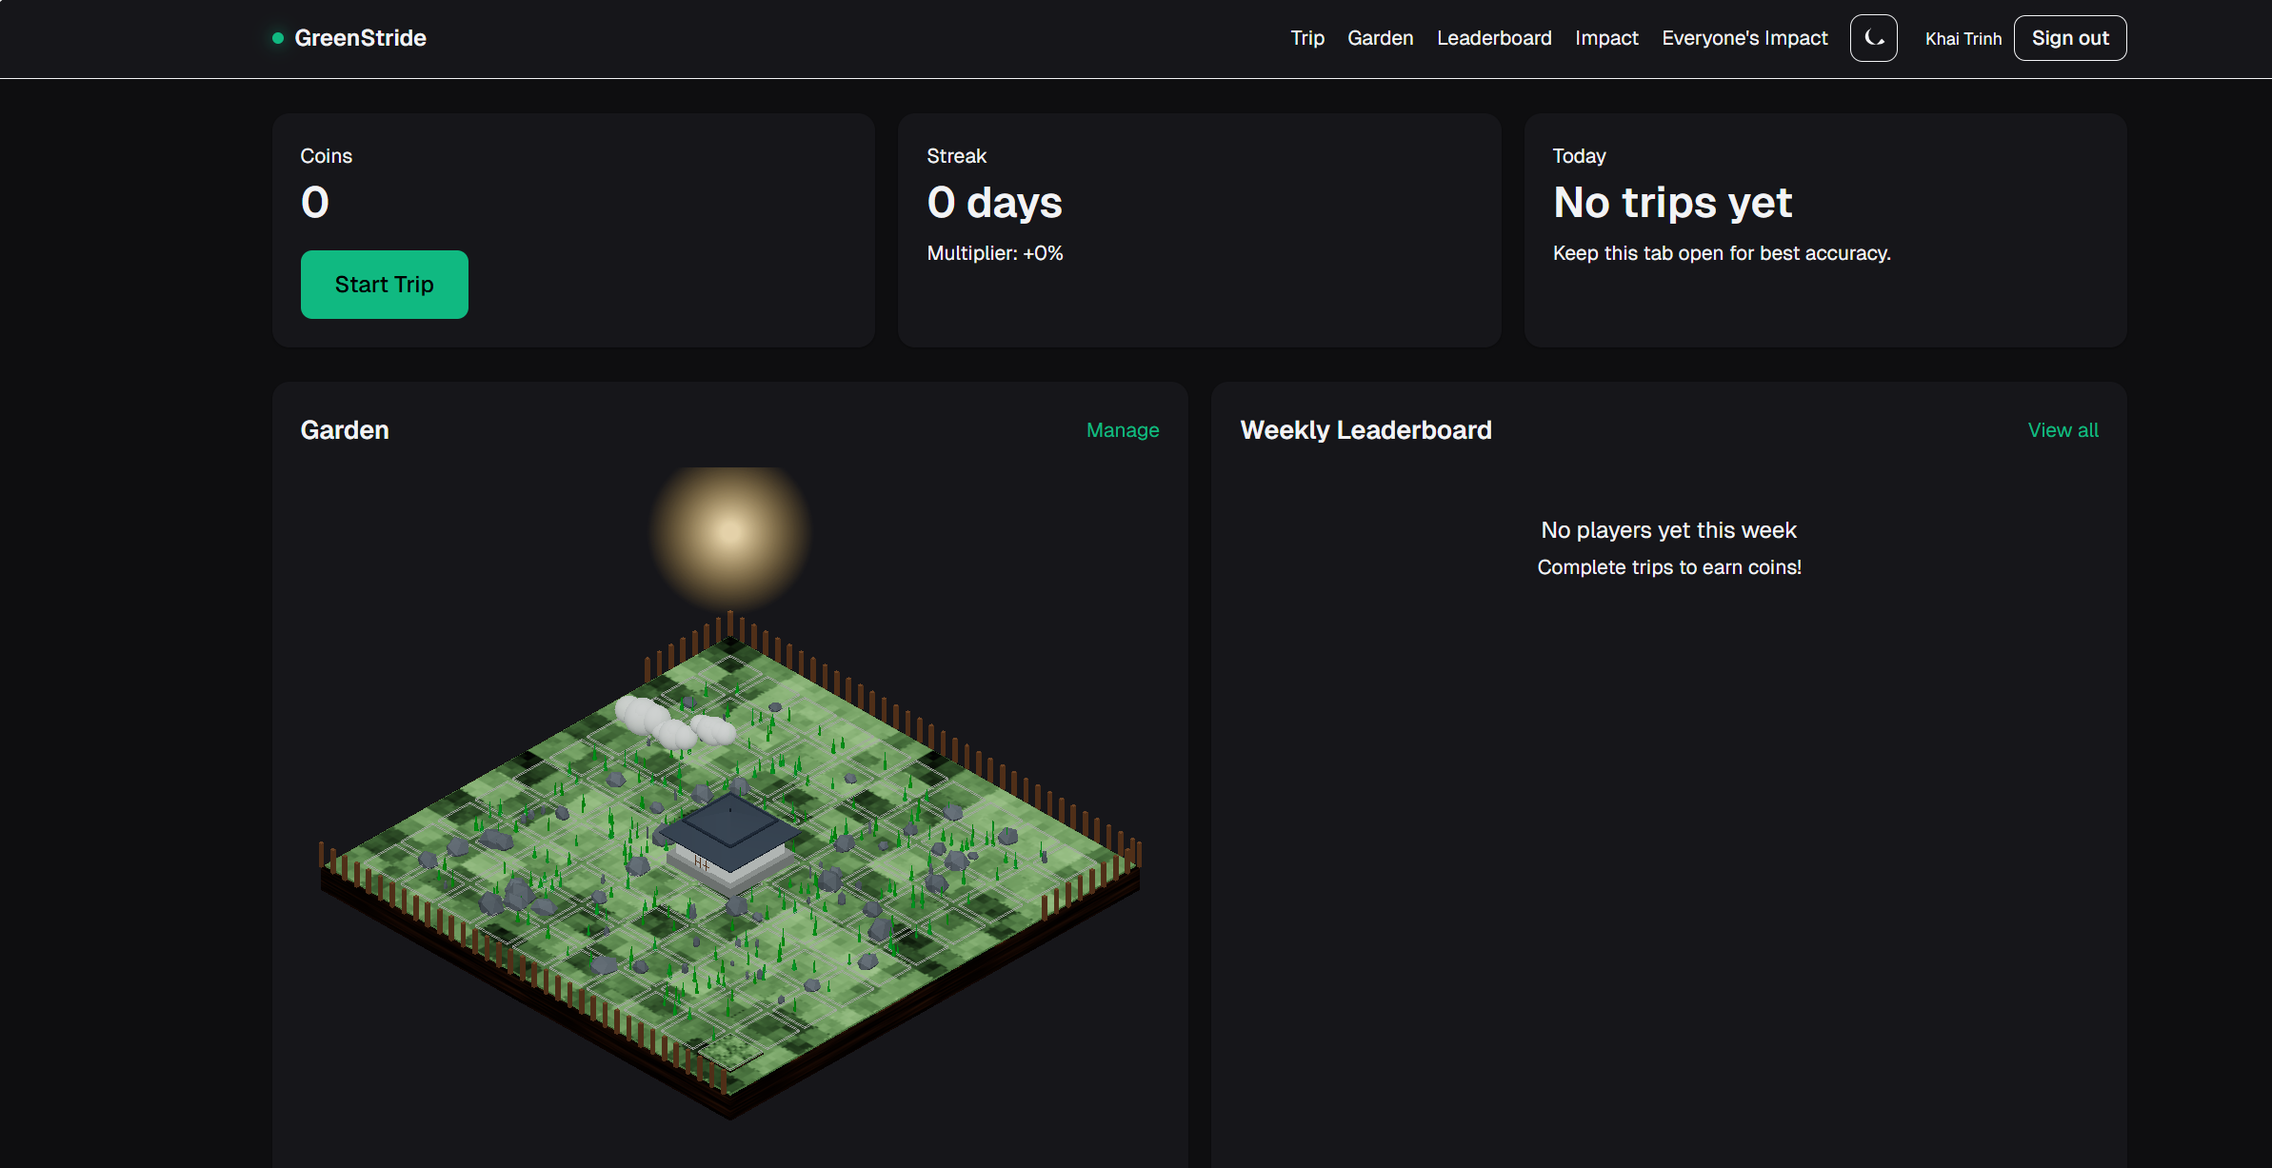Image resolution: width=2272 pixels, height=1168 pixels.
Task: Click the glowing sun above garden
Action: pos(730,533)
